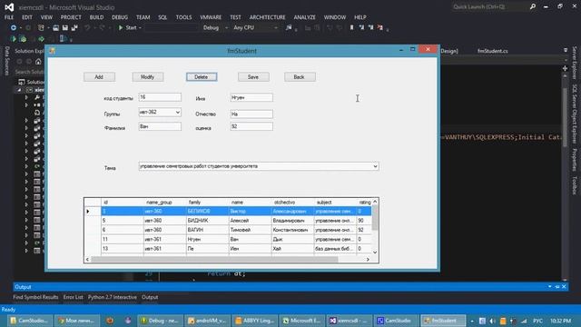
Task: Focus the student code field showing 16
Action: [x=160, y=97]
